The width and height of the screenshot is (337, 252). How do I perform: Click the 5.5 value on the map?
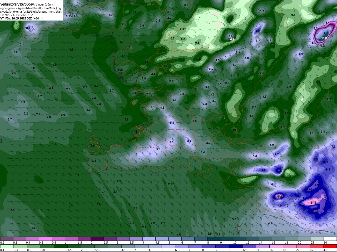[171, 143]
